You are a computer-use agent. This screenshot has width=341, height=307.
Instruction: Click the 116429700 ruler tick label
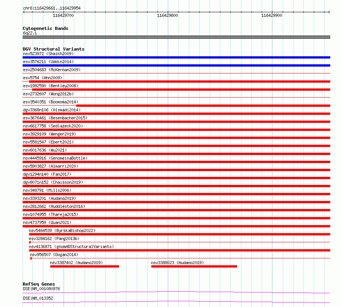tap(63, 15)
